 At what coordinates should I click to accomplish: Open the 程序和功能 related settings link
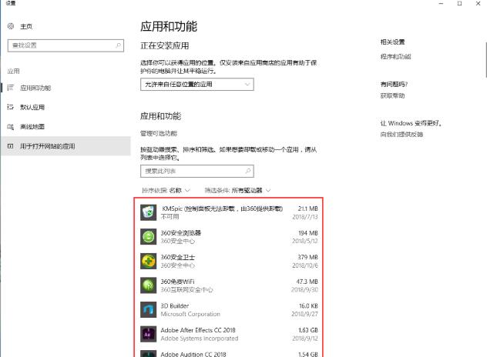click(395, 56)
